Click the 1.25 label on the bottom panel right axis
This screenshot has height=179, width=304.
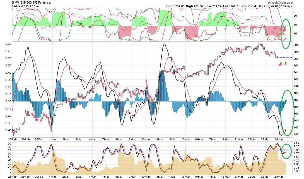(x=296, y=160)
